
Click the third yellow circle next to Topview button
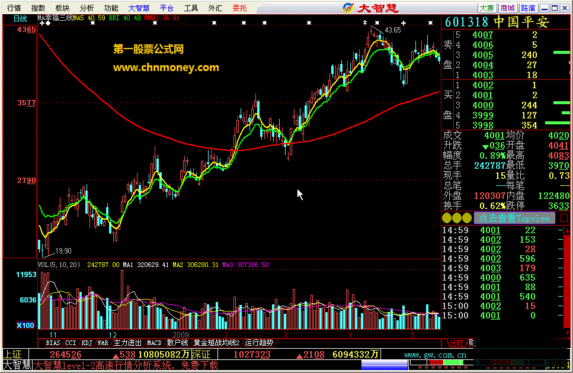467,218
